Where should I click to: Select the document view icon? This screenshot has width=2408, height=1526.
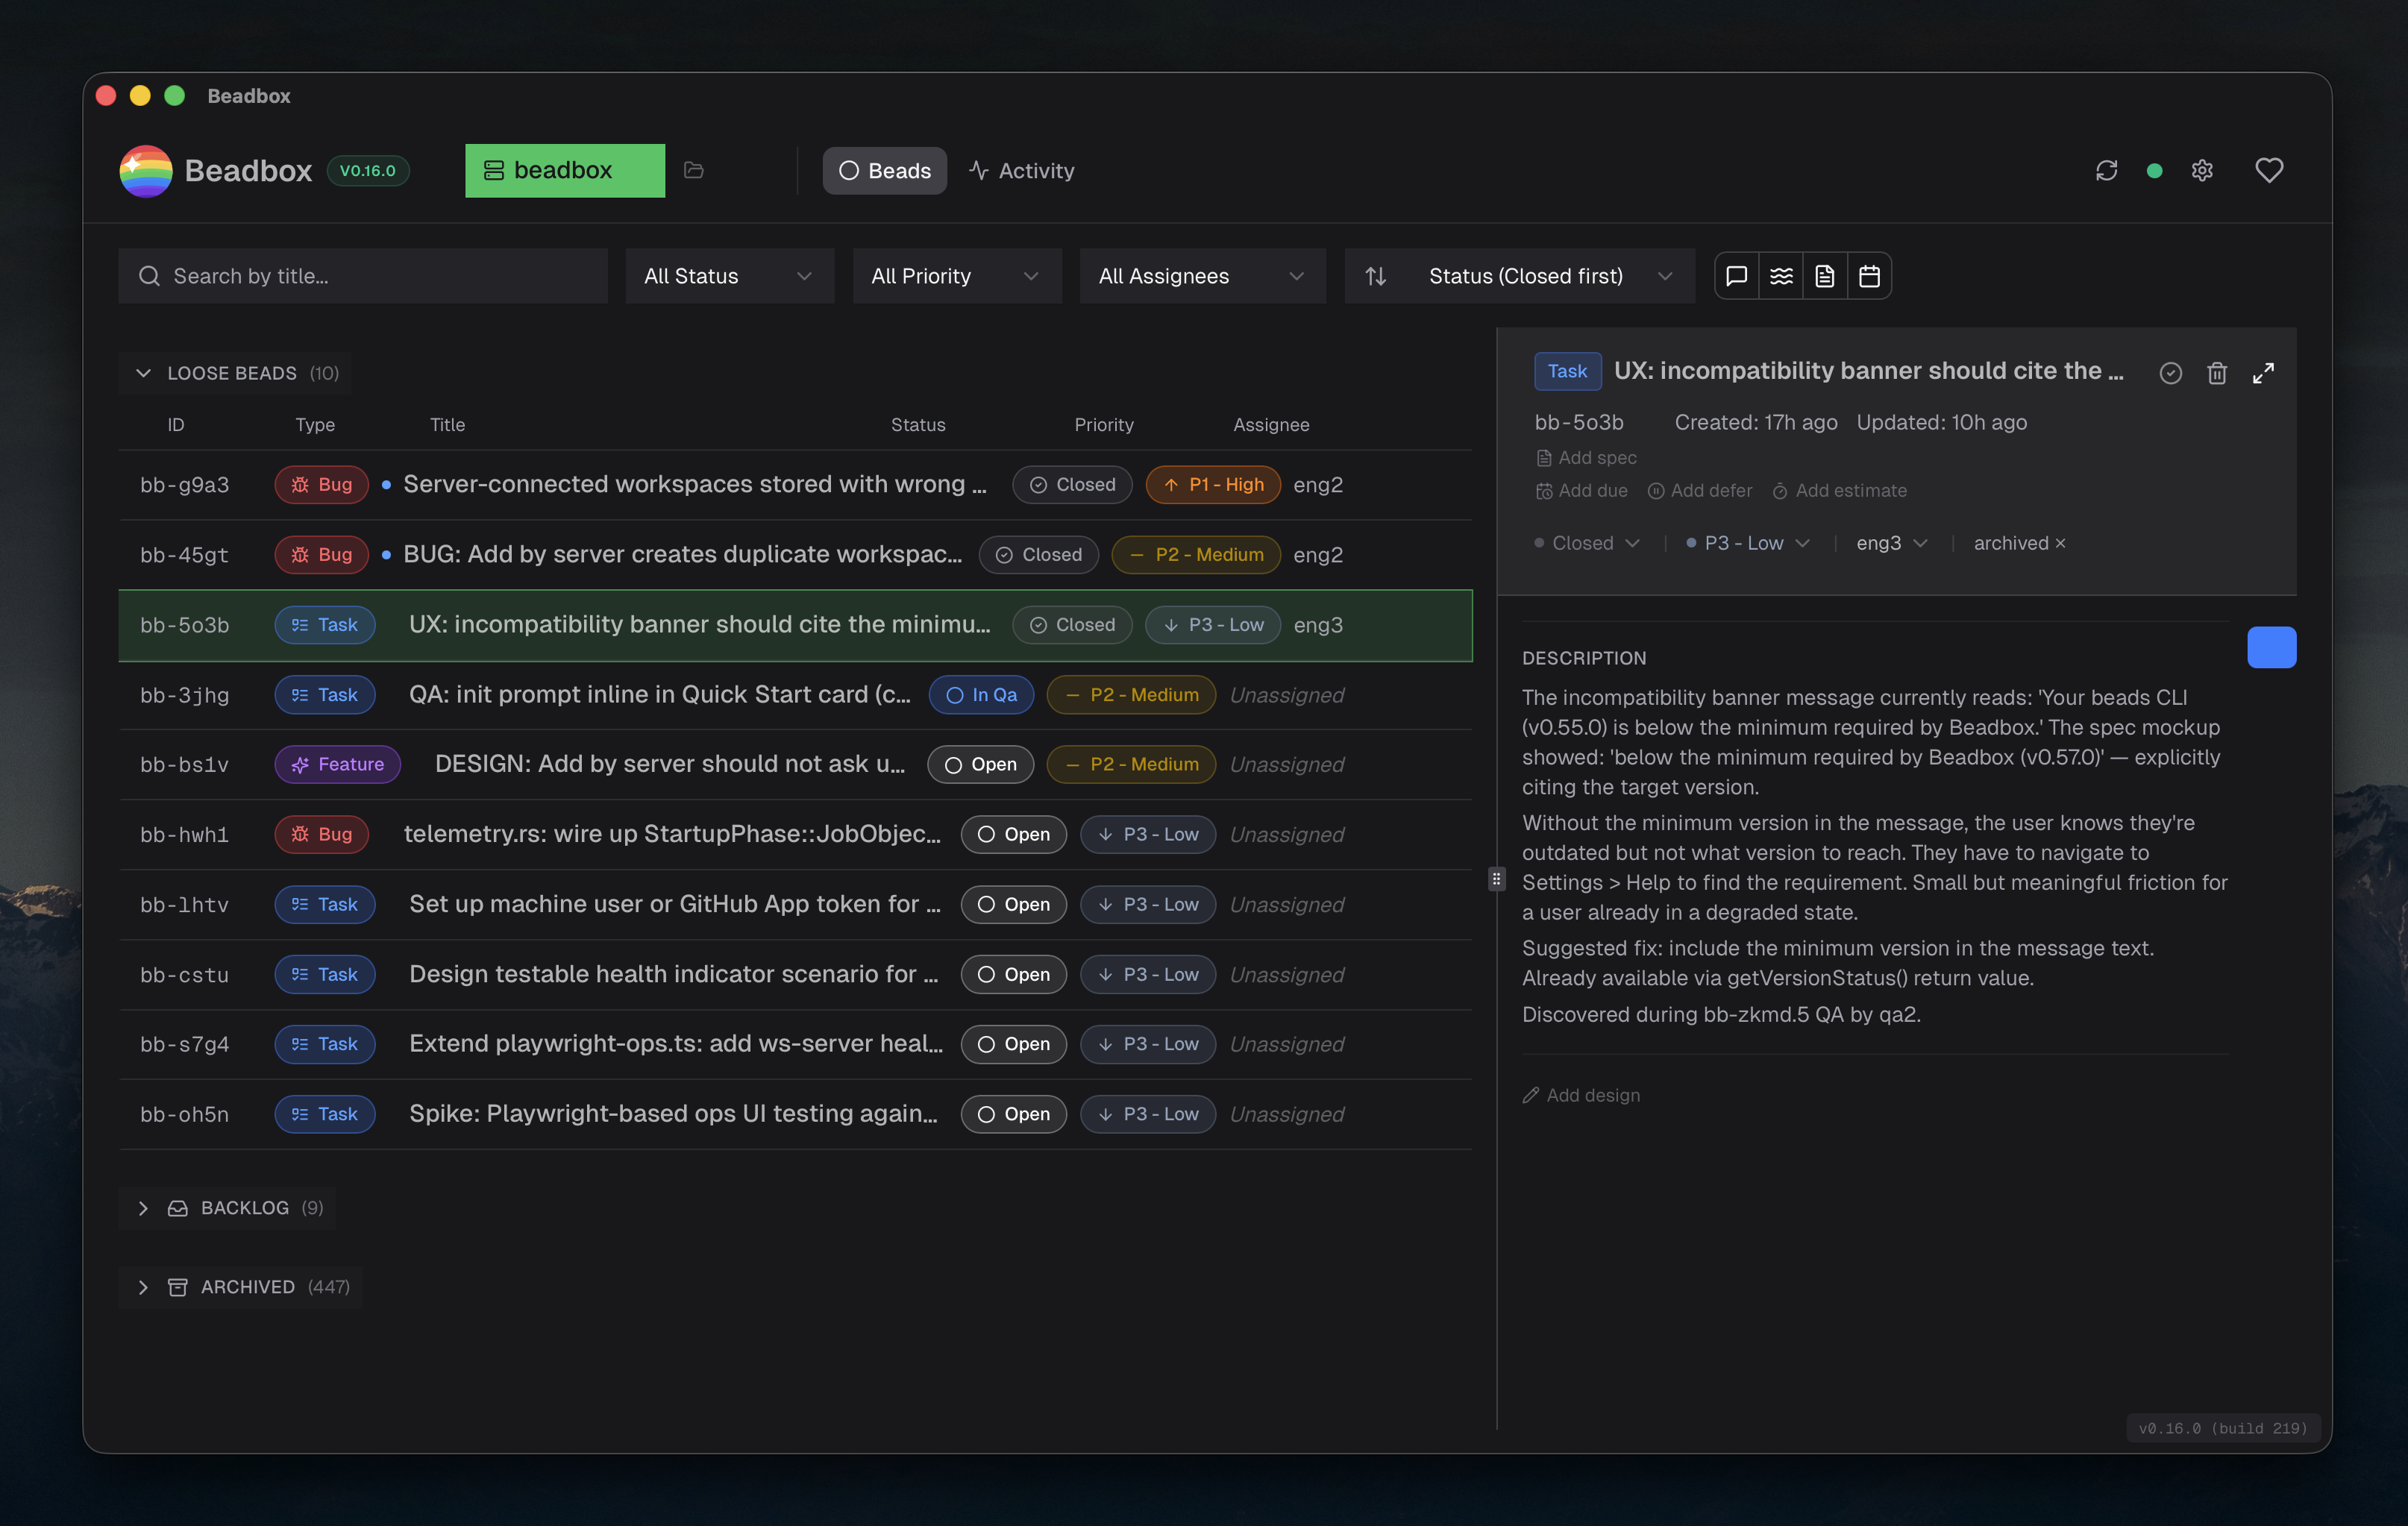1825,275
